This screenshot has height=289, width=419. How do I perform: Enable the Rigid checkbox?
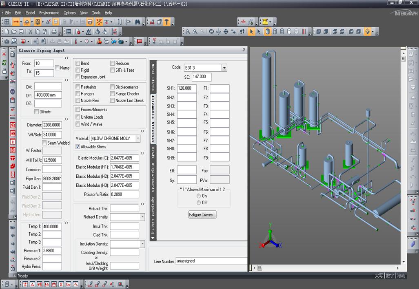(78, 70)
